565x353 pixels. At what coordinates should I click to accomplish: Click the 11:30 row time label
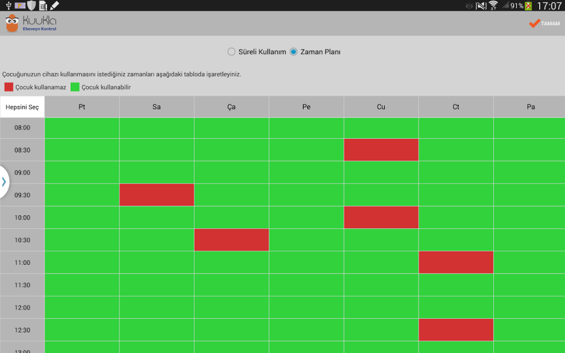pos(22,285)
